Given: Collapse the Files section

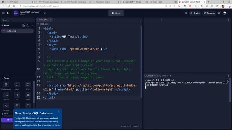Looking at the screenshot, I should coord(3,25).
